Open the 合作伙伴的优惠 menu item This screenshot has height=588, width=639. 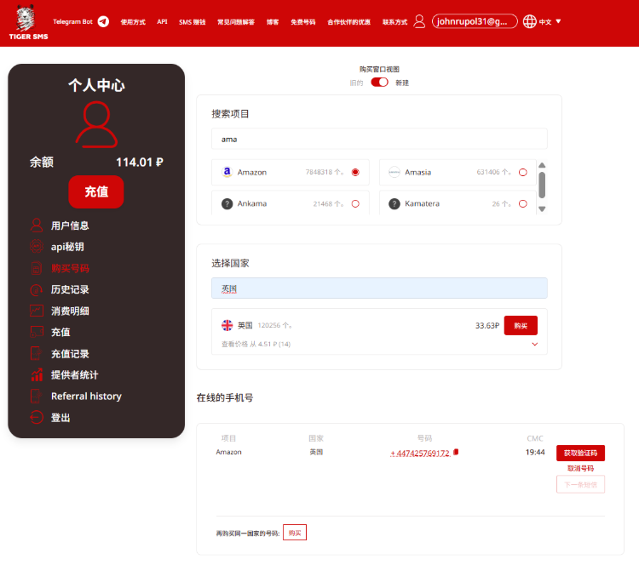(x=348, y=22)
